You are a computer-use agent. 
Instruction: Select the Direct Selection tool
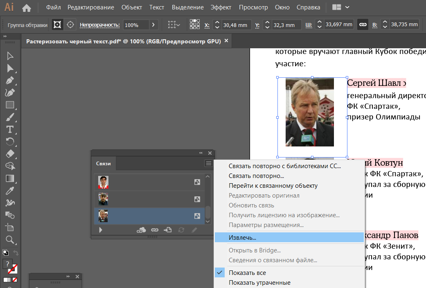(10, 68)
